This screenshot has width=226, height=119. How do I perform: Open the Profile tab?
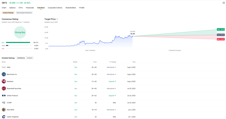point(82,8)
